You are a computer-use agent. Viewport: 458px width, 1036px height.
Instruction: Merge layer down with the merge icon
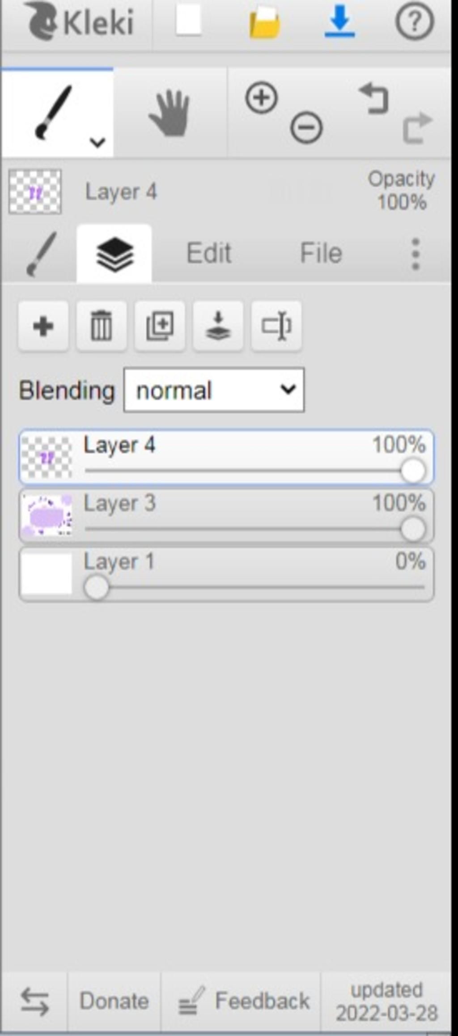(218, 326)
